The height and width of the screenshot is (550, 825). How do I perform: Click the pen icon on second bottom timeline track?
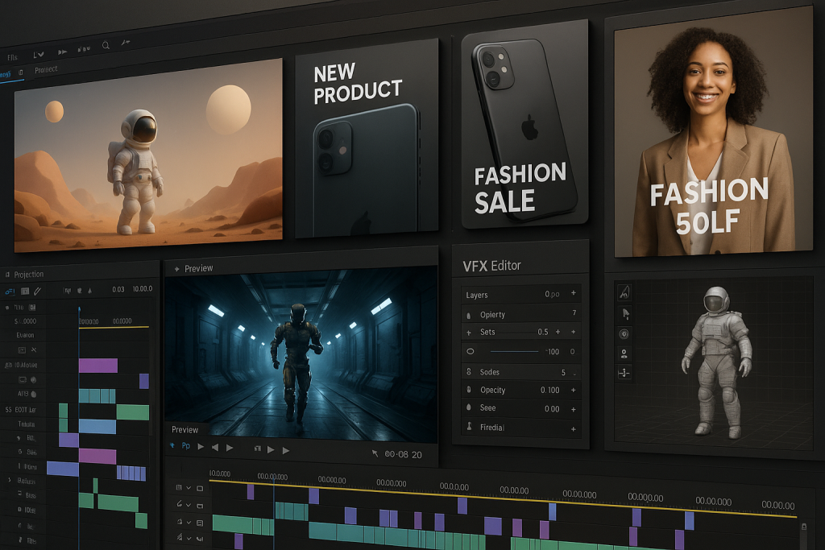[179, 504]
